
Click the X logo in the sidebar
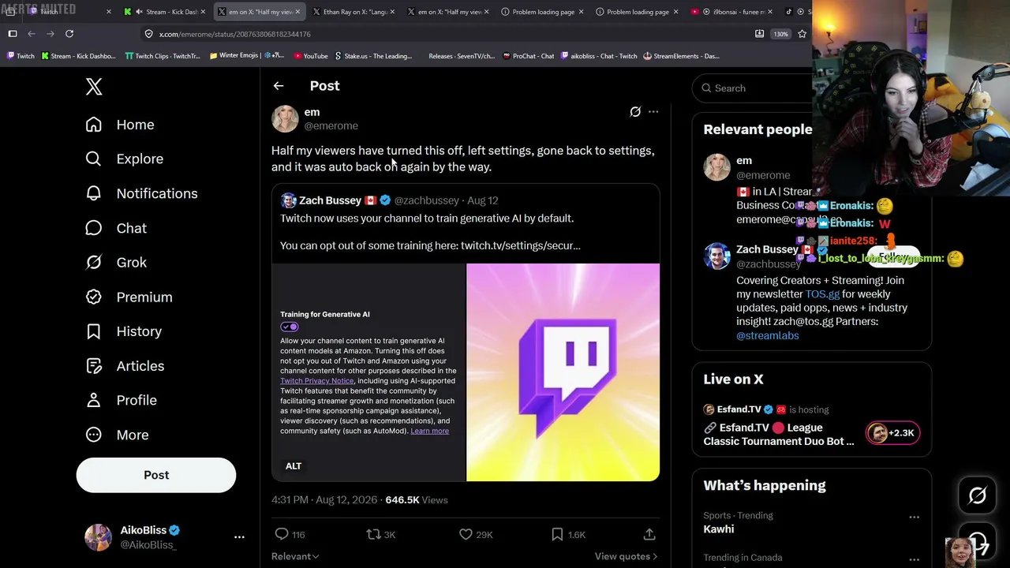[x=94, y=87]
